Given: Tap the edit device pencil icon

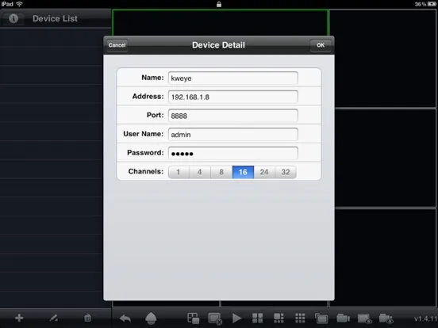Looking at the screenshot, I should [x=53, y=318].
